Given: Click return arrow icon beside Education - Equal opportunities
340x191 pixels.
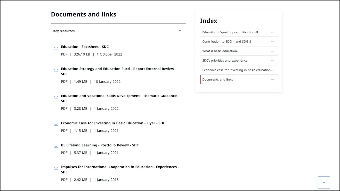Looking at the screenshot, I should pos(273,32).
